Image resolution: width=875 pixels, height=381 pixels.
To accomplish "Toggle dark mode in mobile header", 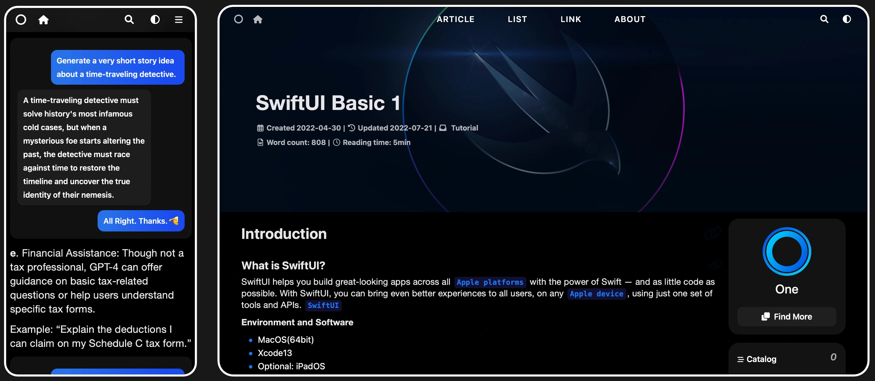I will tap(155, 20).
